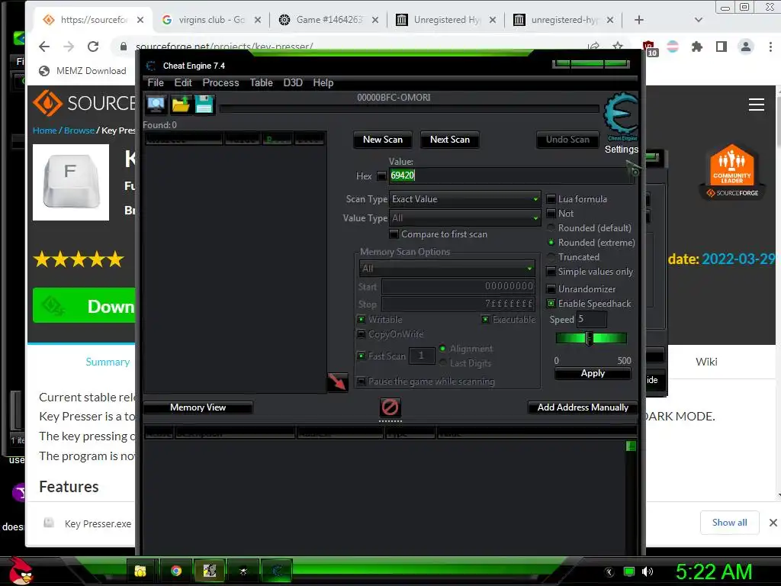Open Cheat Engine Settings
This screenshot has height=586, width=781.
click(x=621, y=150)
